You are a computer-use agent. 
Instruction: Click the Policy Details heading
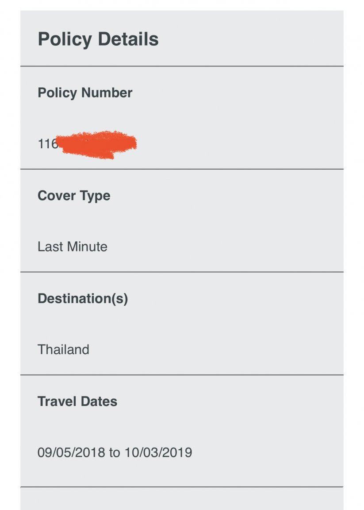point(98,39)
